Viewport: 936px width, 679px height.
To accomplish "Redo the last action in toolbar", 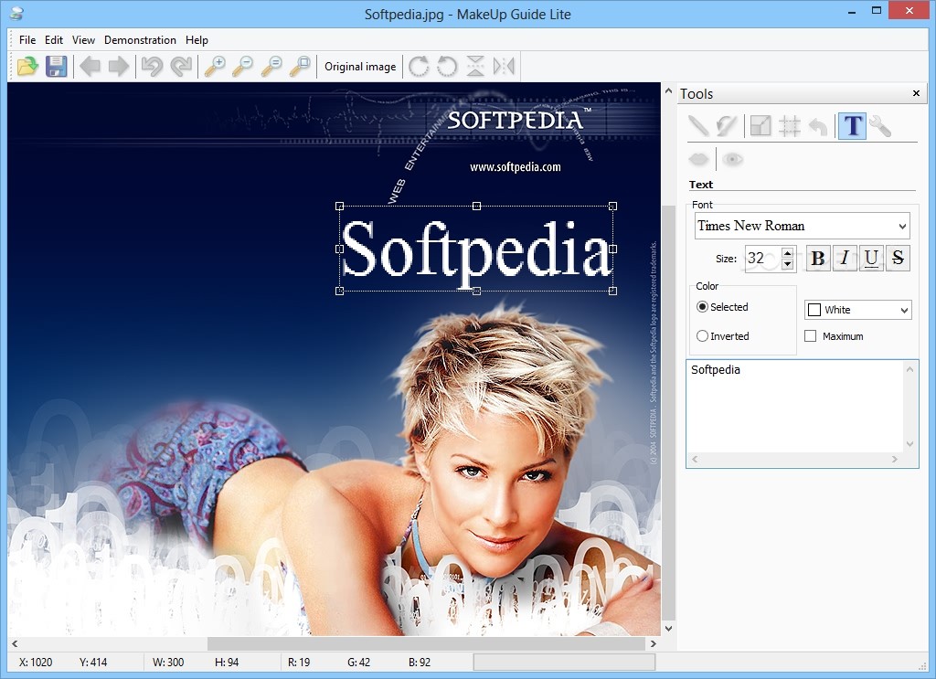I will 181,66.
